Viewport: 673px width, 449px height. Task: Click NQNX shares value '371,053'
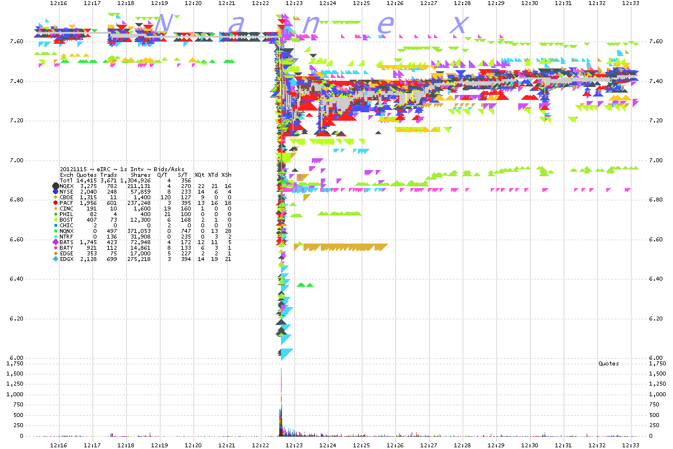[x=139, y=231]
